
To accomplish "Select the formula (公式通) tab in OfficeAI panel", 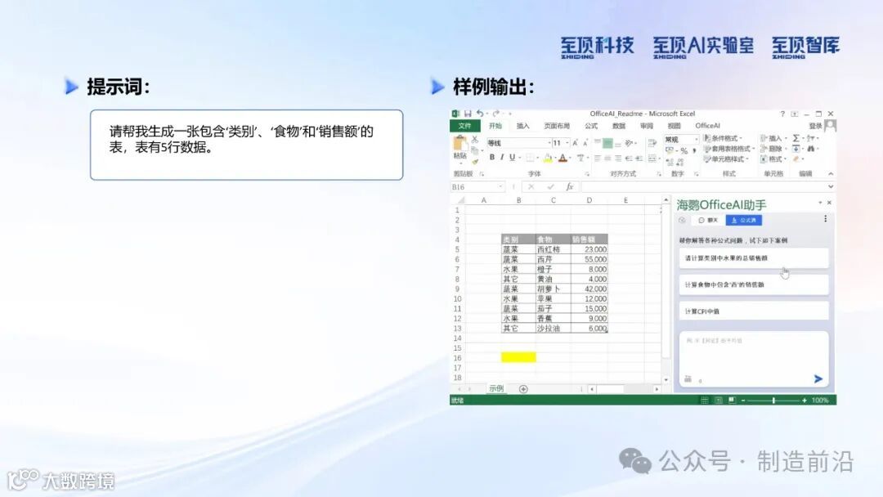I will 744,220.
